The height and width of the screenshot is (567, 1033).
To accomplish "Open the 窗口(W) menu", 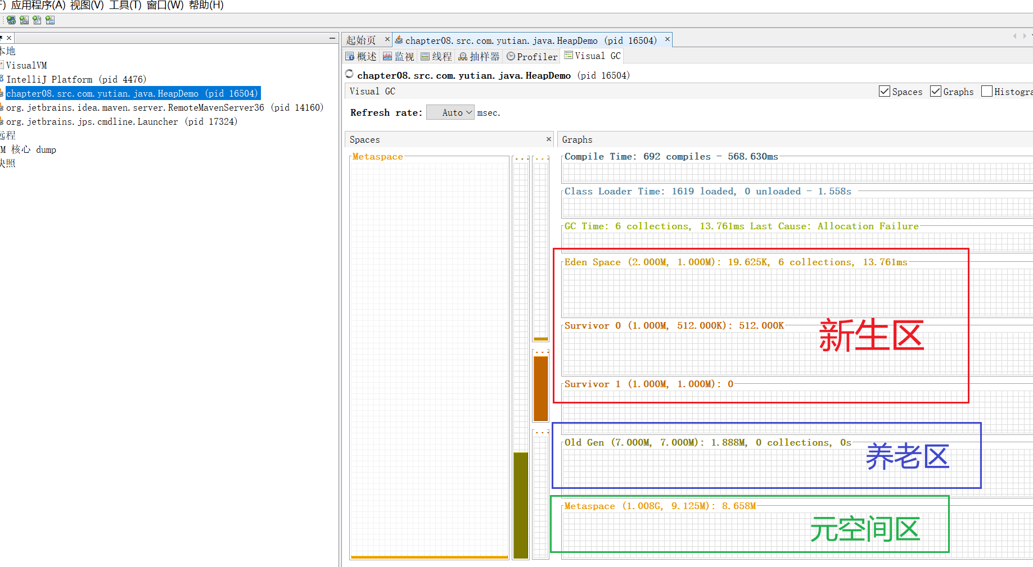I will [x=165, y=5].
